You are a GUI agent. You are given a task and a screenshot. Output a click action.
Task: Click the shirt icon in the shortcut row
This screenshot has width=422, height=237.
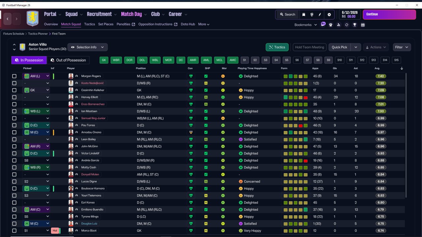(x=331, y=25)
